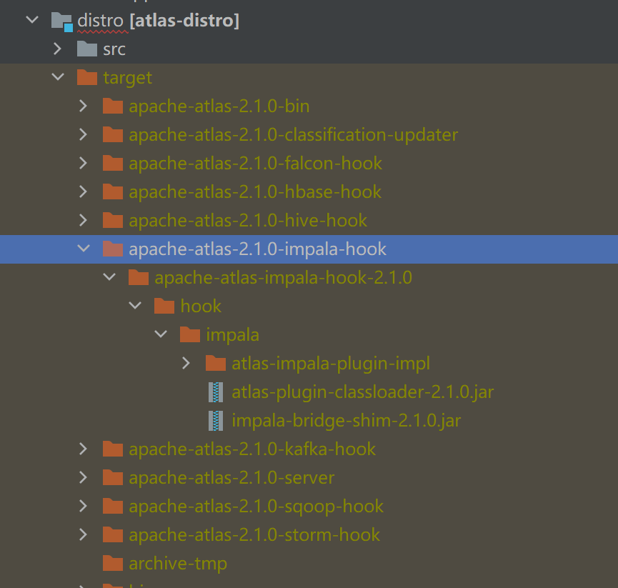This screenshot has width=618, height=588.
Task: Click the target folder icon
Action: pyautogui.click(x=87, y=77)
